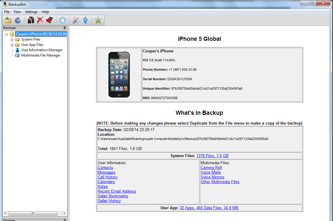Click the green star icon
The image size is (333, 221).
pos(98,20)
